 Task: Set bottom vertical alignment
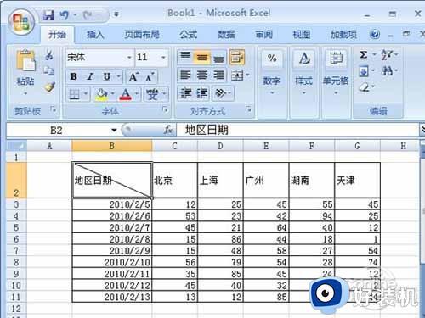pos(218,58)
